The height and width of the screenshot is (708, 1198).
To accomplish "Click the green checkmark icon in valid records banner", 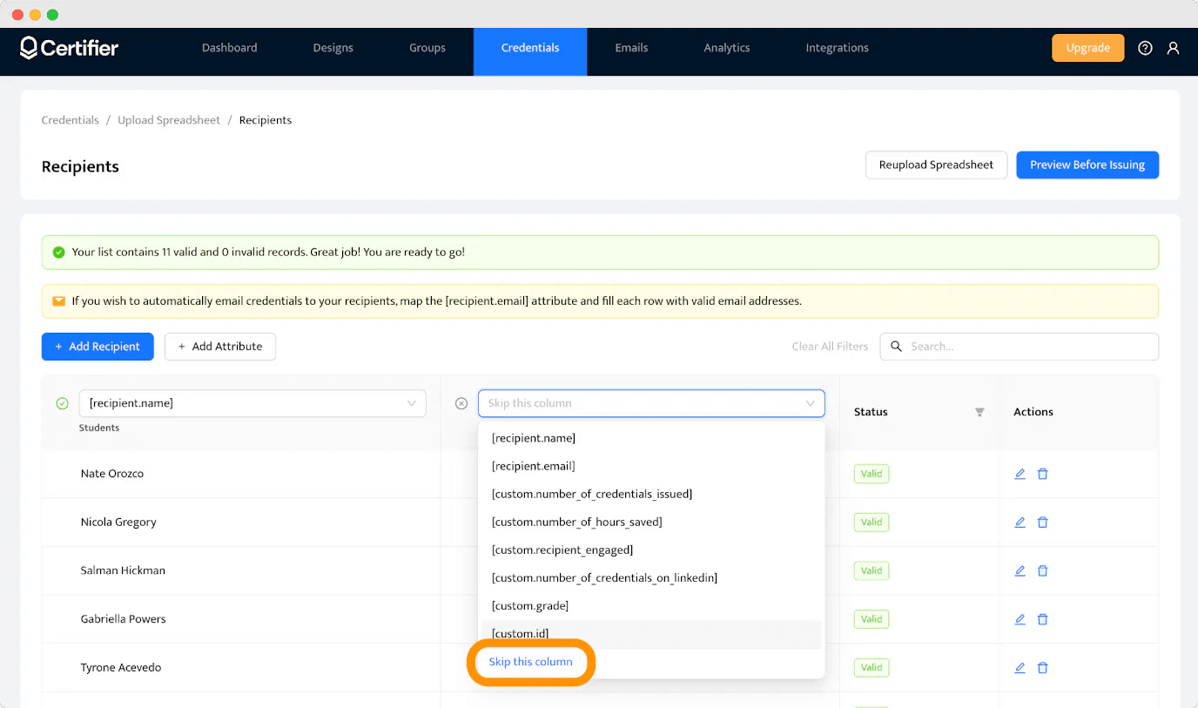I will 58,252.
